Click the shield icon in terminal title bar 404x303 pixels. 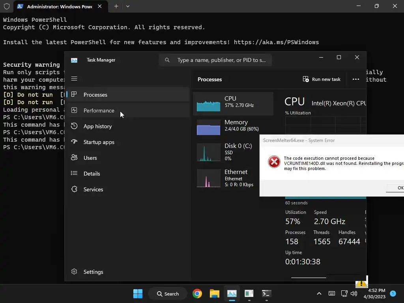(7, 6)
